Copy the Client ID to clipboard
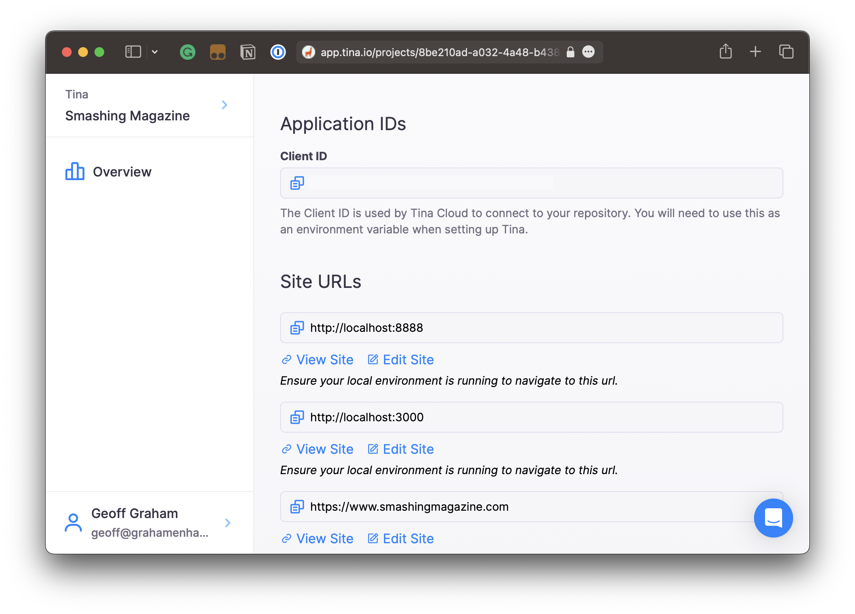Screen dimensions: 855x614 [x=297, y=183]
